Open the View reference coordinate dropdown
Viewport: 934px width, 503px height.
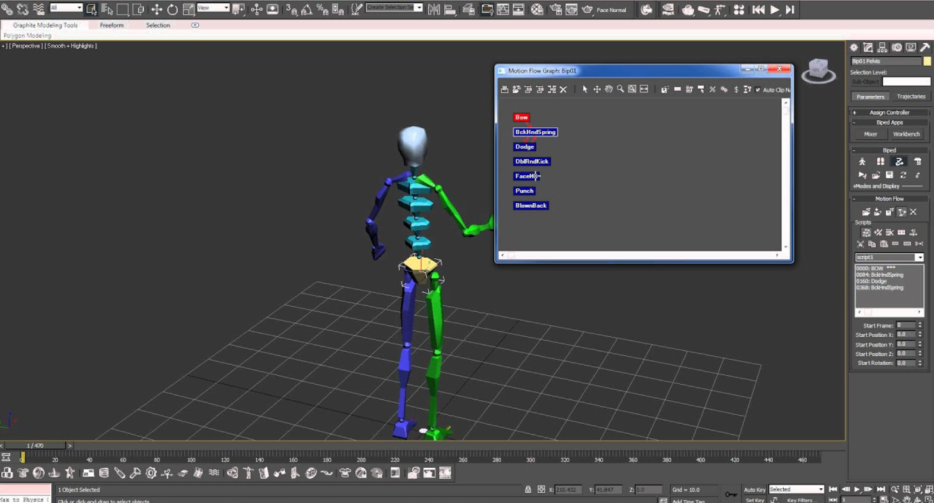[x=213, y=9]
